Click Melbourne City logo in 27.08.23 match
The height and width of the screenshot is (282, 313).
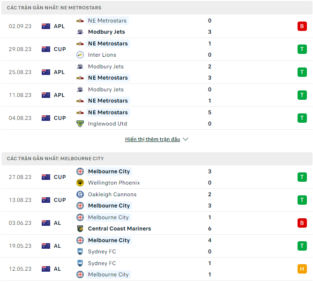tap(80, 171)
